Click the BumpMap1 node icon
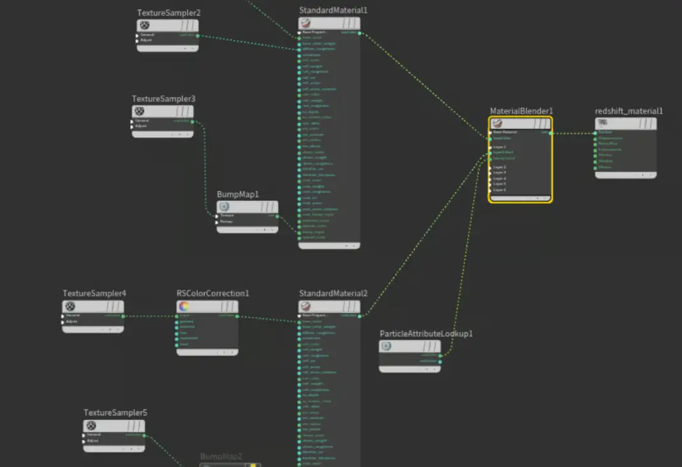Viewport: 682px width, 467px height. click(x=224, y=207)
